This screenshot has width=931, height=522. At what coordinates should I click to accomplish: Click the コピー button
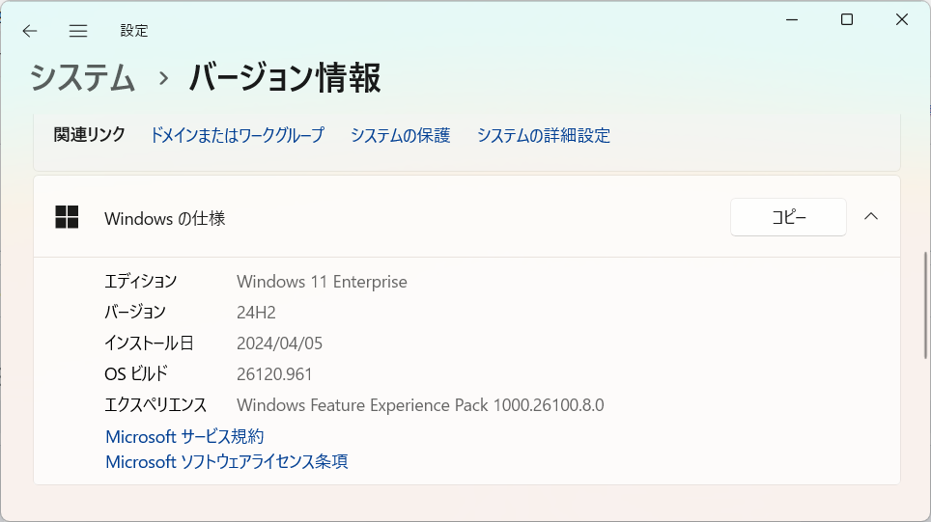[788, 217]
